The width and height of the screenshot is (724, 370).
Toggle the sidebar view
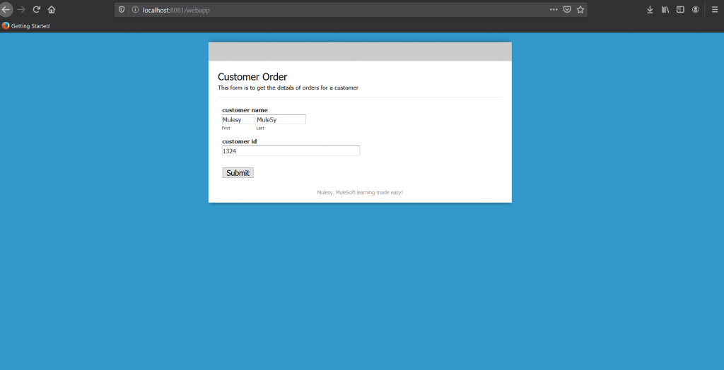[680, 10]
